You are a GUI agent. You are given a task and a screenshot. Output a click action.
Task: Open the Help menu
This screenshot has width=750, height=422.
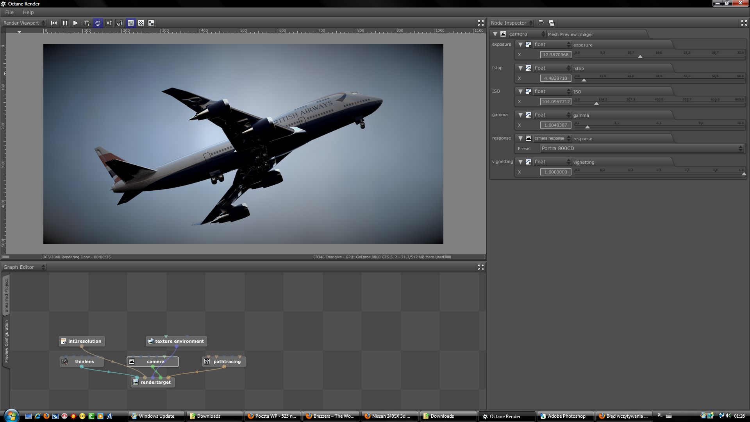[x=28, y=13]
